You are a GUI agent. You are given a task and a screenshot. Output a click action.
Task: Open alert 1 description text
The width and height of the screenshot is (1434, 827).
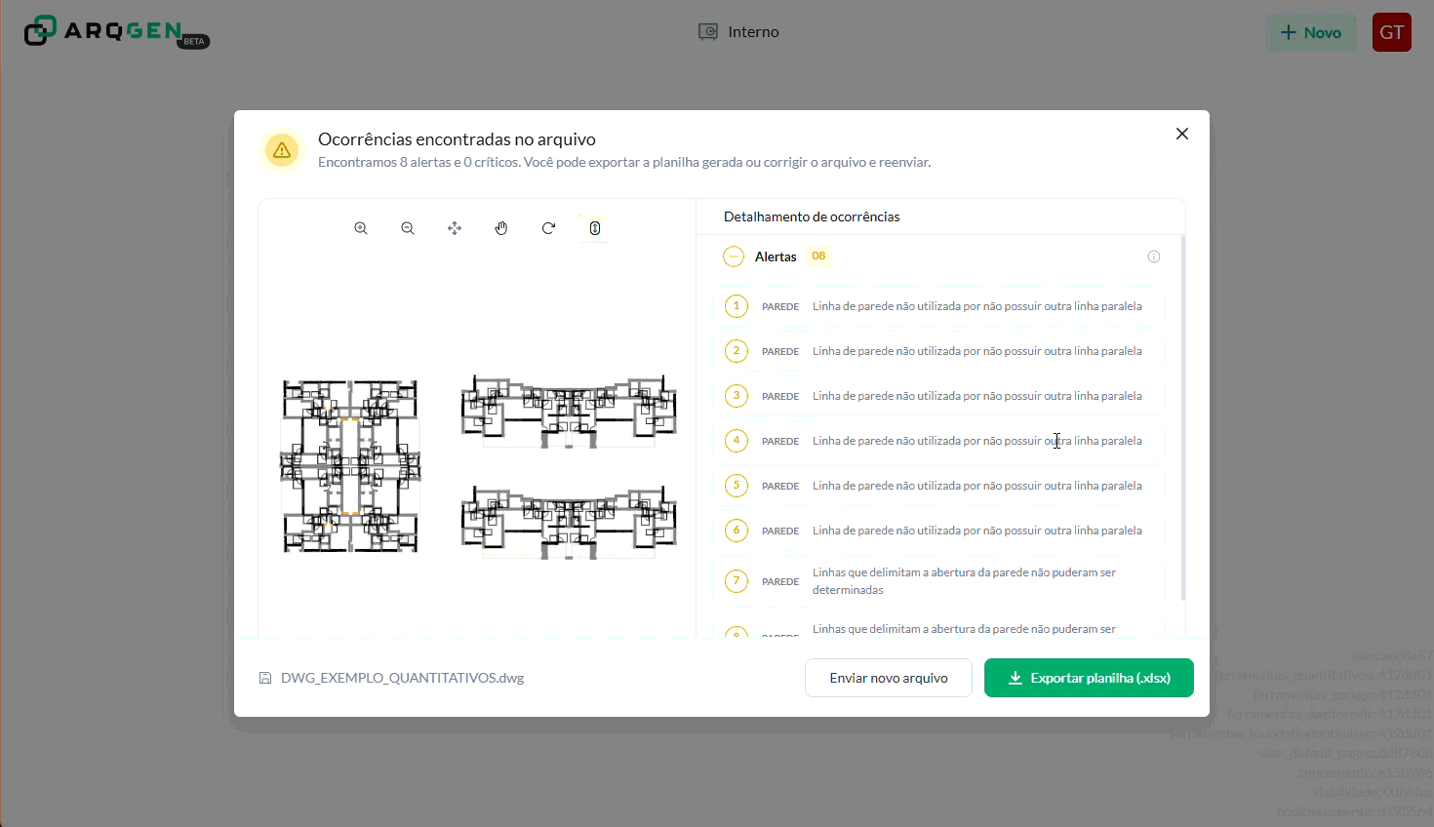pyautogui.click(x=977, y=306)
